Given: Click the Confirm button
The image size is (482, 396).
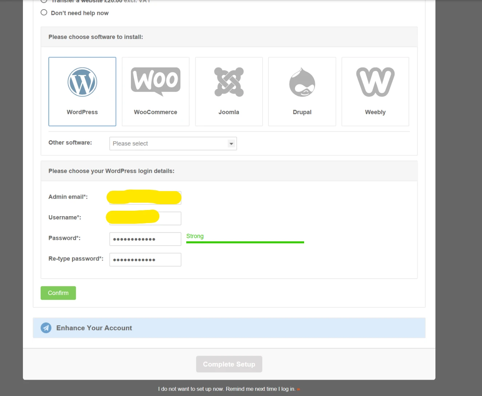Looking at the screenshot, I should [58, 293].
